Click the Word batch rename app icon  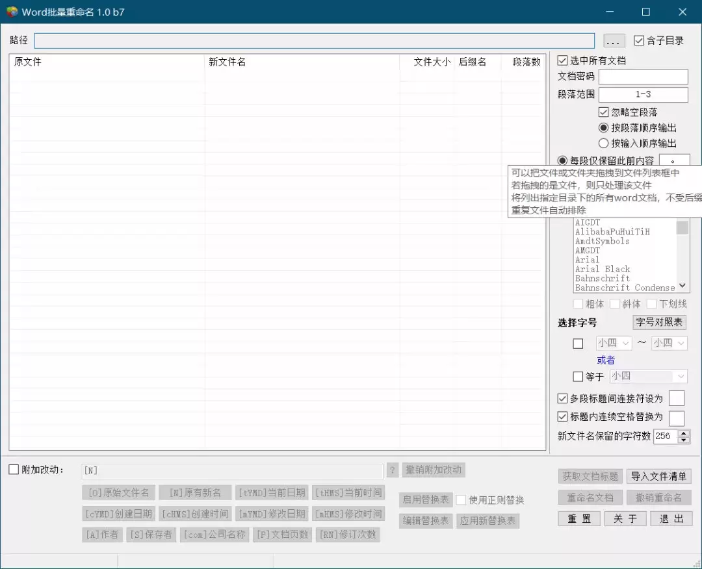(12, 12)
